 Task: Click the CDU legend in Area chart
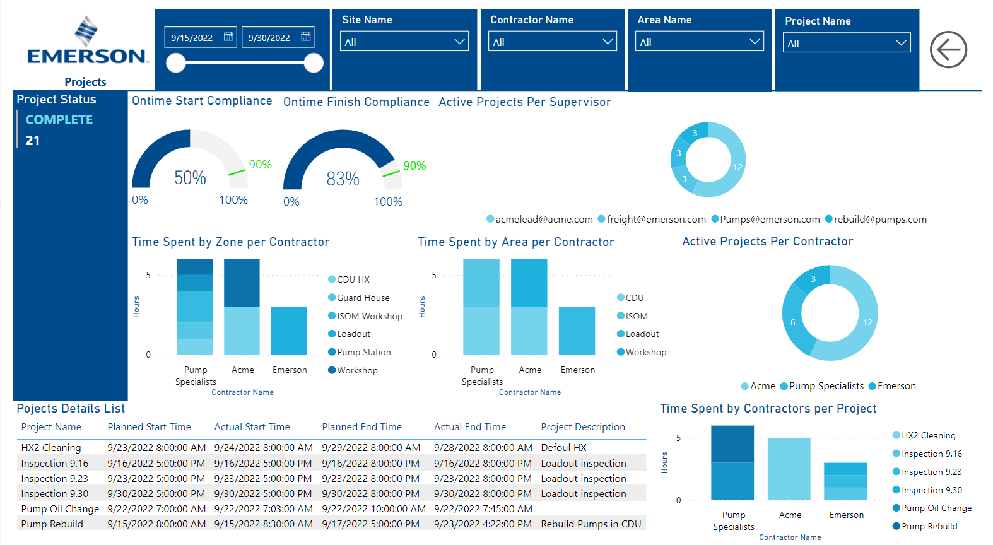pyautogui.click(x=630, y=298)
